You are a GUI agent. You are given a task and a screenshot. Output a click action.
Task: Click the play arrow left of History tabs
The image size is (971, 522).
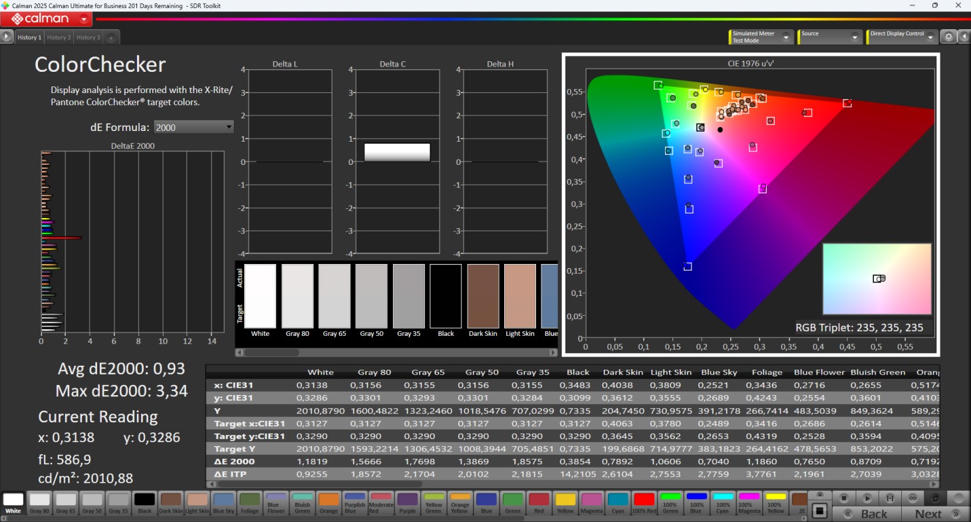[7, 37]
